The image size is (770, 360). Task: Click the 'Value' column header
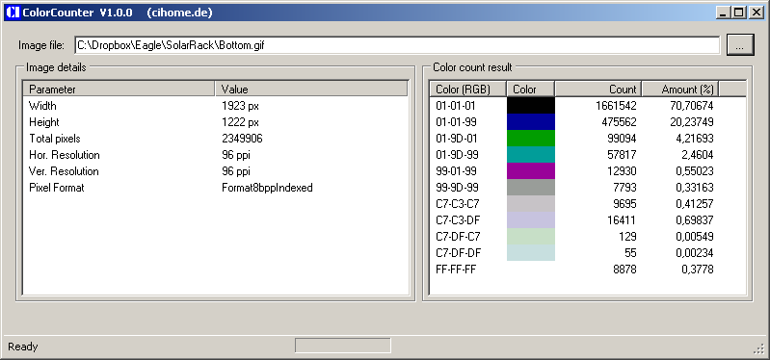pyautogui.click(x=311, y=89)
